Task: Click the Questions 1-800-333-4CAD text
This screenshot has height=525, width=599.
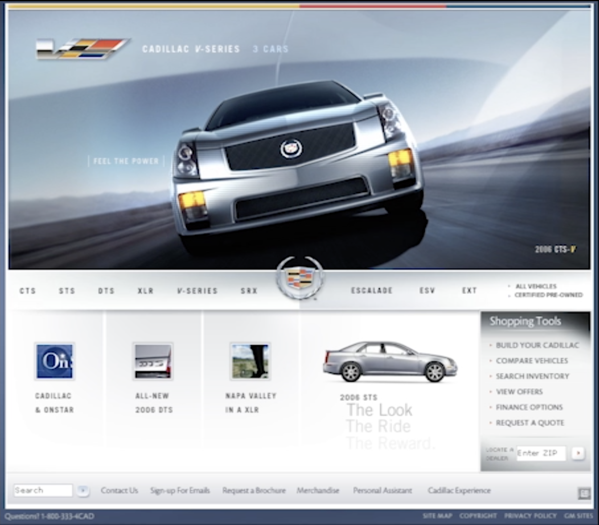Action: pyautogui.click(x=49, y=516)
